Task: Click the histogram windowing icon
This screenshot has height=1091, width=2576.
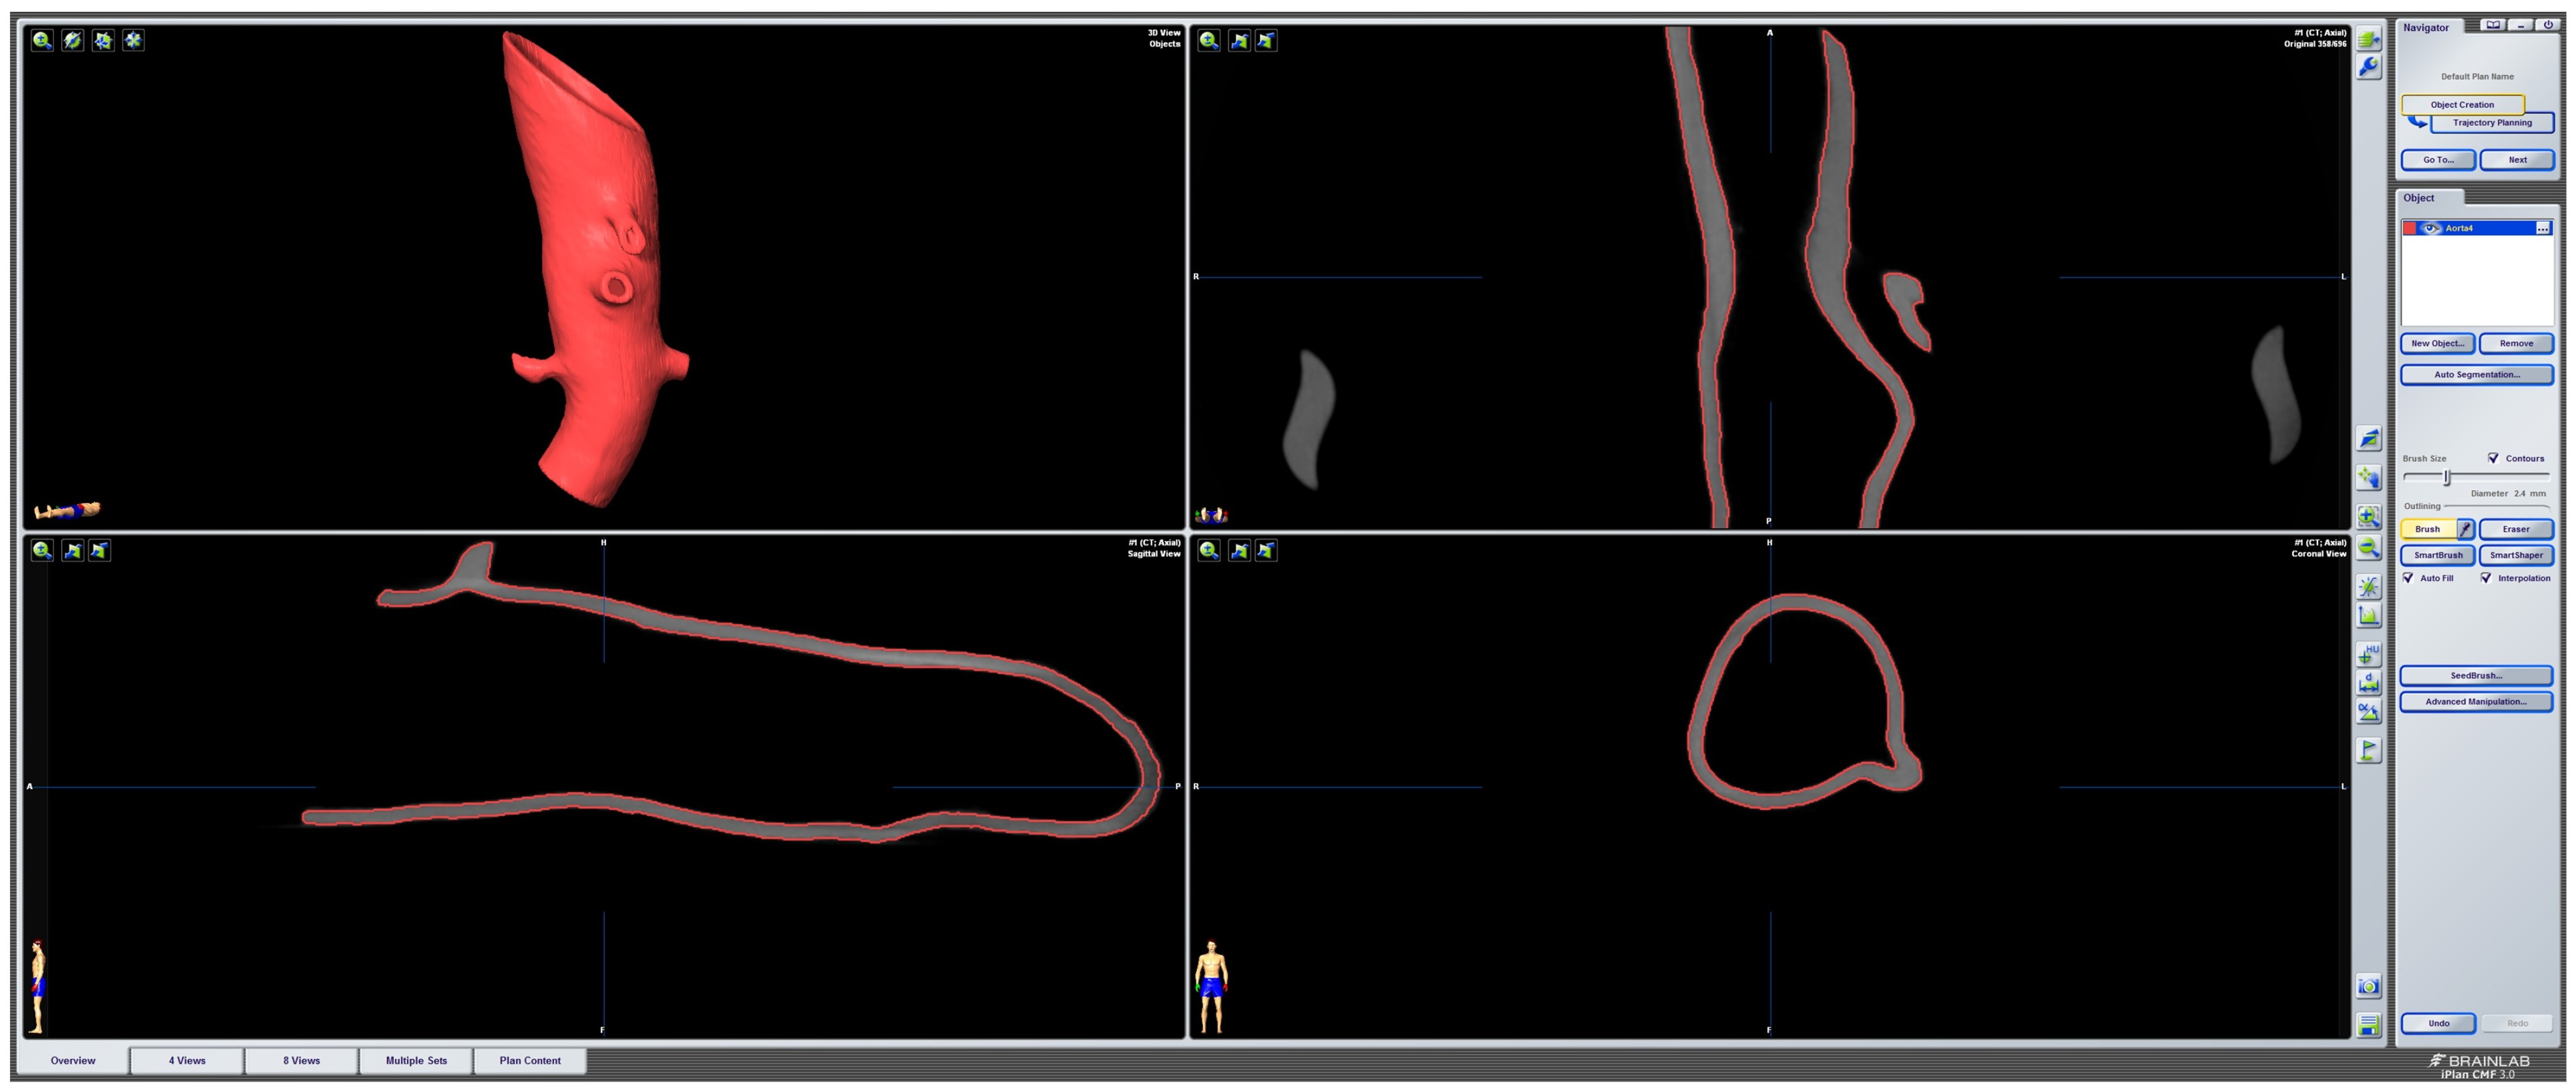Action: pos(2369,616)
